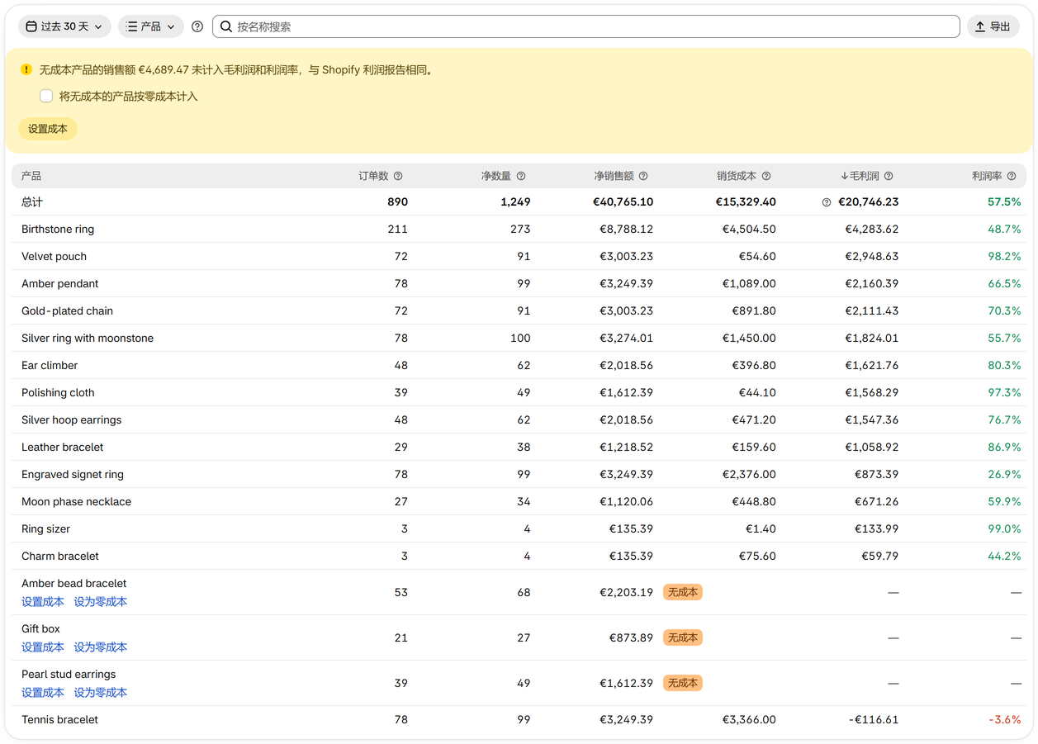Image resolution: width=1038 pixels, height=744 pixels.
Task: Click the Engraved signet ring product name
Action: tap(73, 475)
